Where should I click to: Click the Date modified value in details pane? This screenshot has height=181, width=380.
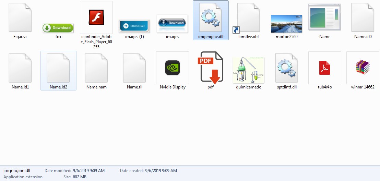click(89, 171)
